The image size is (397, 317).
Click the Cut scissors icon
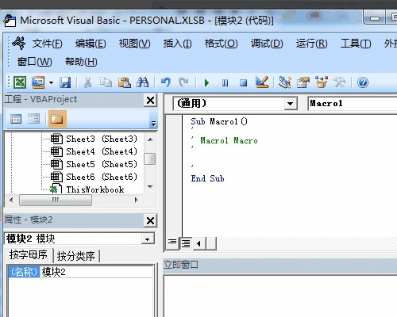(87, 82)
